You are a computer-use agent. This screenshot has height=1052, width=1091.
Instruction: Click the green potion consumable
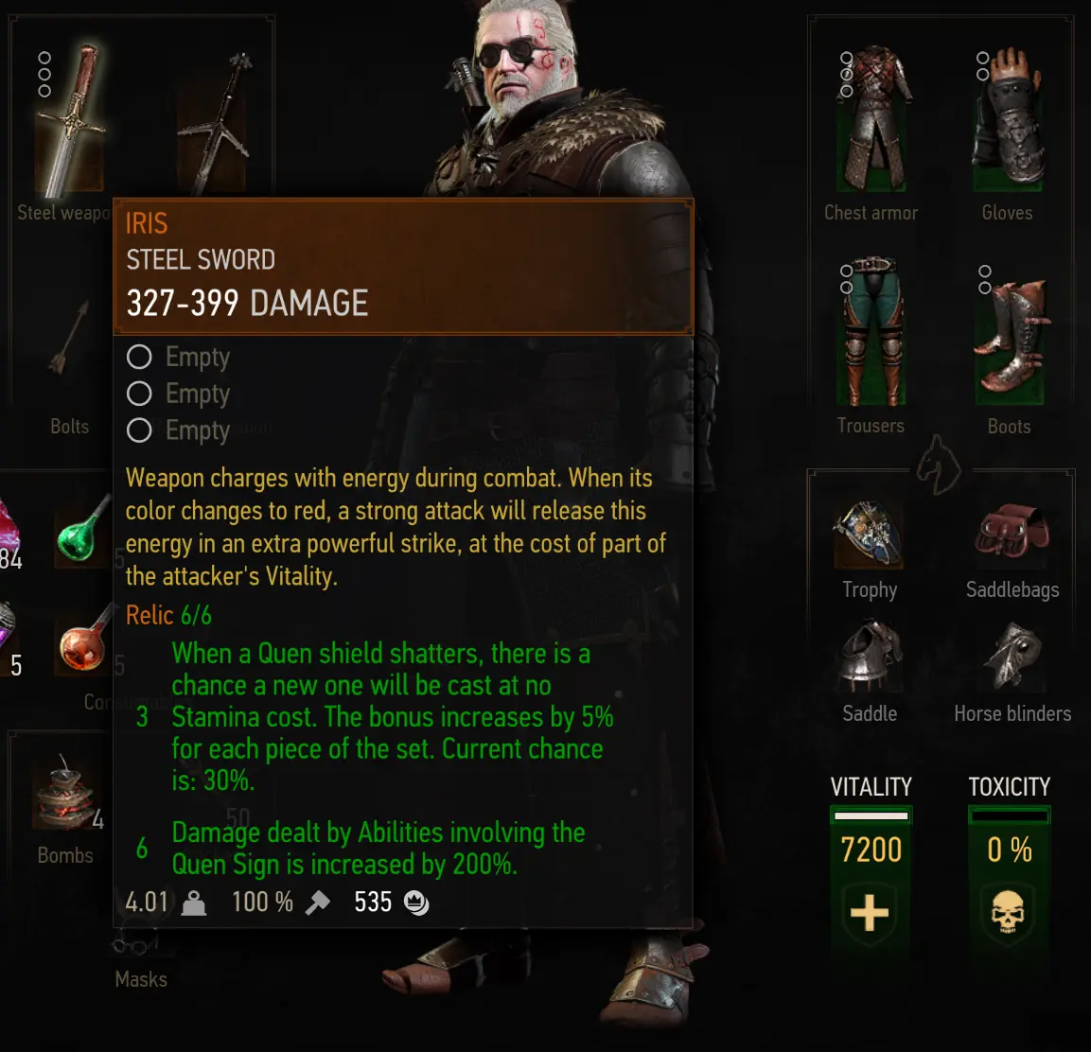click(83, 530)
